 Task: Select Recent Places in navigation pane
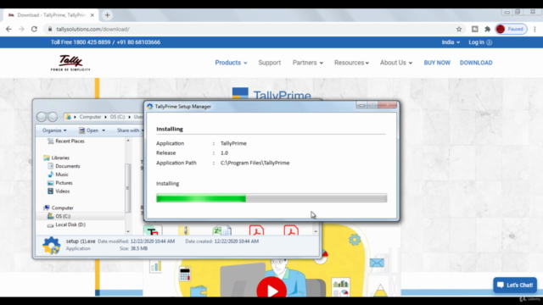point(70,141)
